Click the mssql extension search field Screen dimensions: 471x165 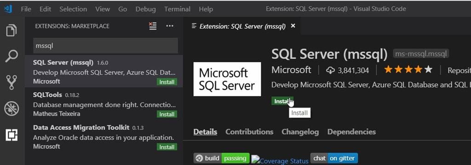105,46
